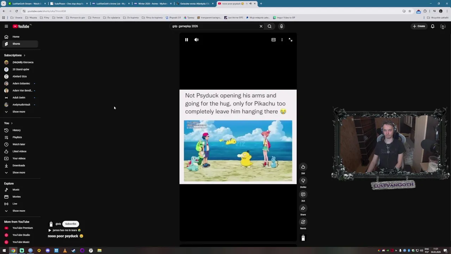Open the VLC icon on the taskbar
Viewport: 451px width, 254px height.
65,250
